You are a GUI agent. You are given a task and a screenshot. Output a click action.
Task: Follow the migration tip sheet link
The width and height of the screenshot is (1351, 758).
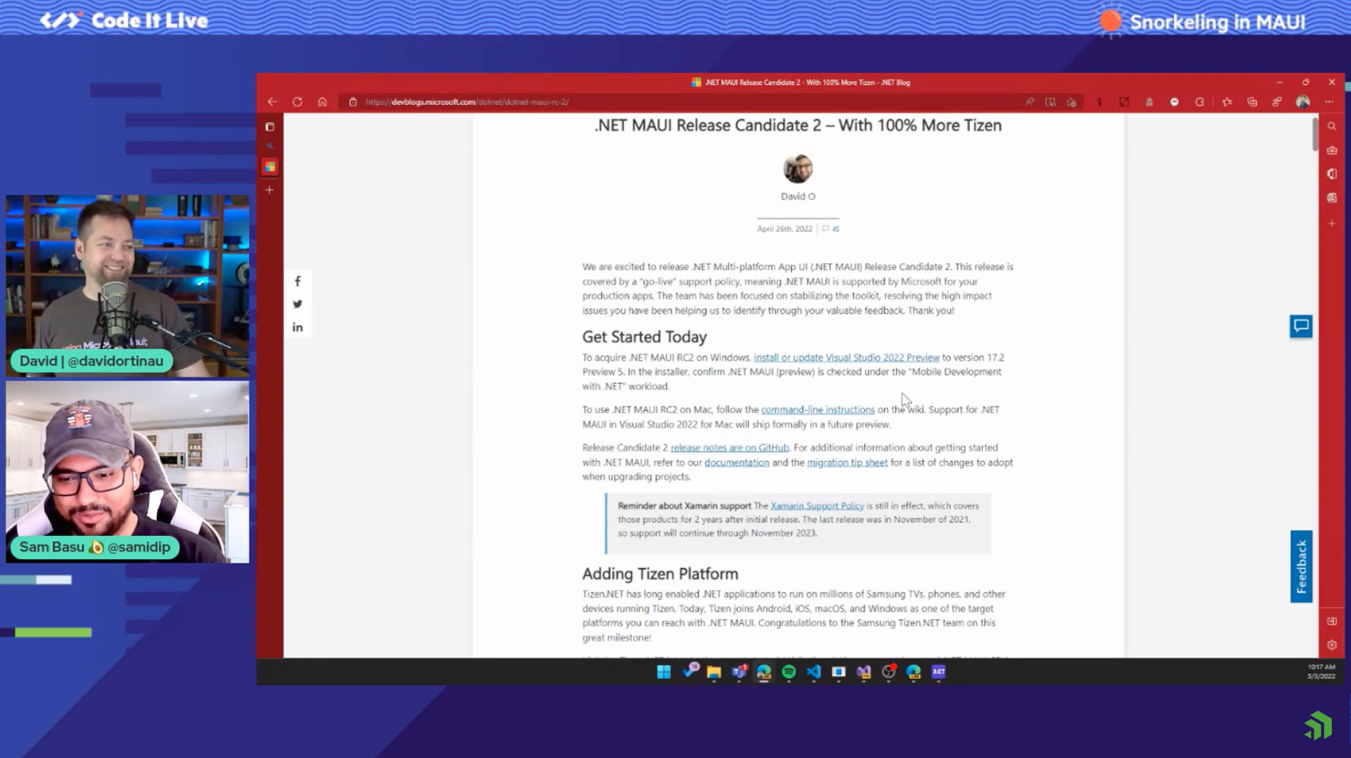click(x=847, y=462)
